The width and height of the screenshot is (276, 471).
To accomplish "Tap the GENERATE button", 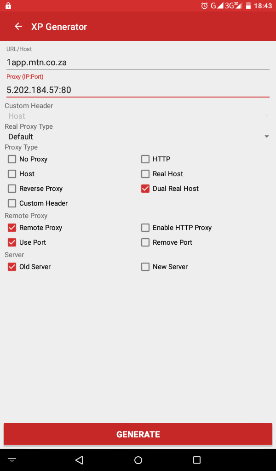I will pos(138,434).
